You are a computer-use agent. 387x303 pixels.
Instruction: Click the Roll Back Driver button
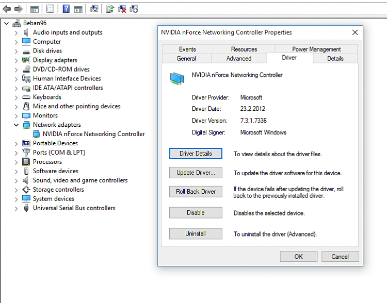click(196, 192)
